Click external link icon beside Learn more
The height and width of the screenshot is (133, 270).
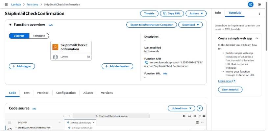(x=234, y=81)
